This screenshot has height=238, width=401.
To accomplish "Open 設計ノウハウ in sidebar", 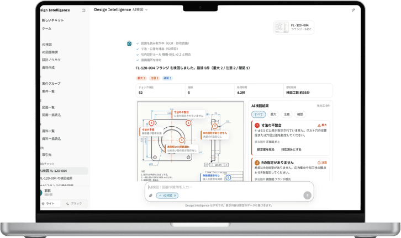I will pos(51,59).
